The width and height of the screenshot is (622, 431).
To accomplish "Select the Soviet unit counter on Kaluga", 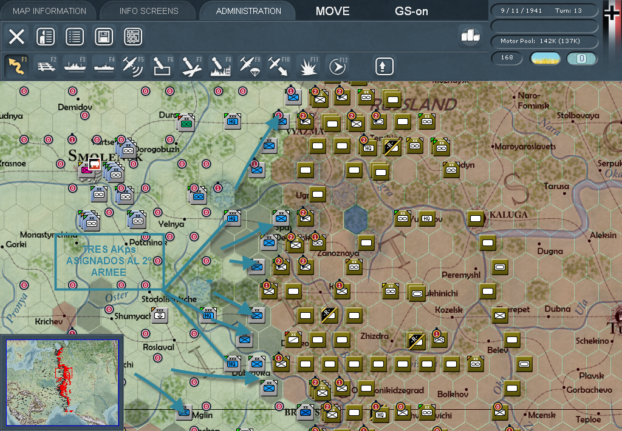I will [475, 218].
